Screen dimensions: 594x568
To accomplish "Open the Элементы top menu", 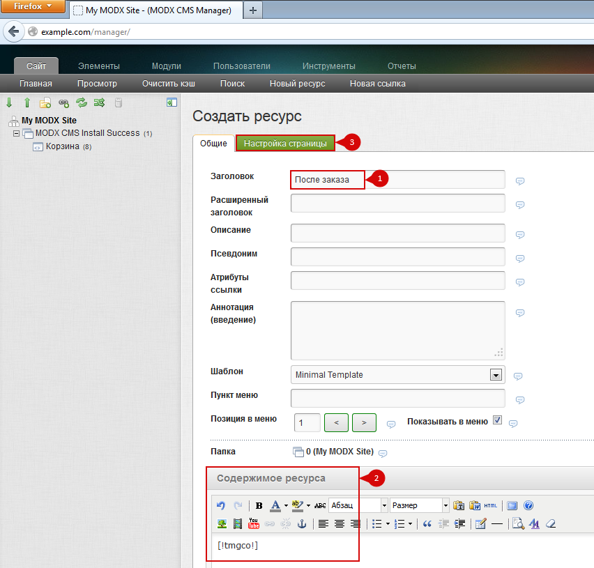I will click(x=98, y=66).
